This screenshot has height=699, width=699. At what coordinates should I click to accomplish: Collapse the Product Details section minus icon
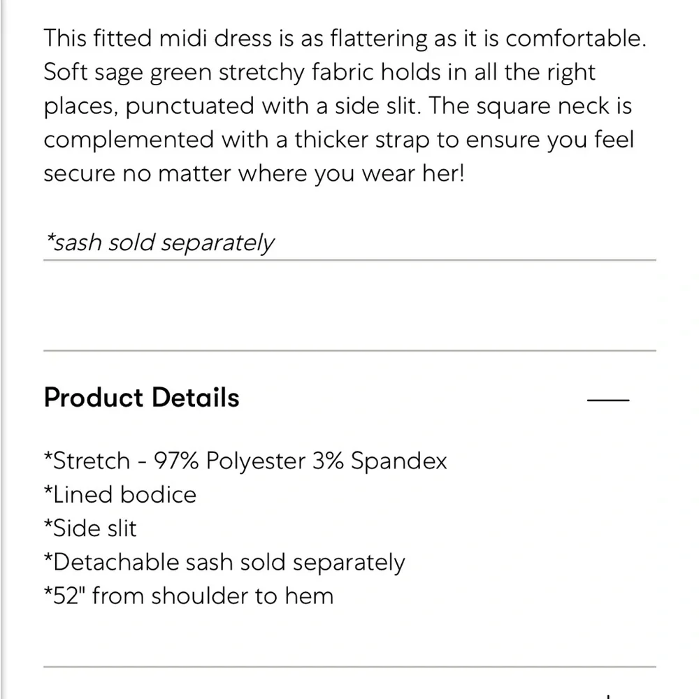click(x=608, y=400)
